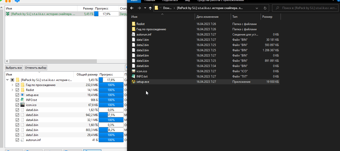Click the Отменить выбор button
Screen dimensions: 340x151
(x=36, y=68)
